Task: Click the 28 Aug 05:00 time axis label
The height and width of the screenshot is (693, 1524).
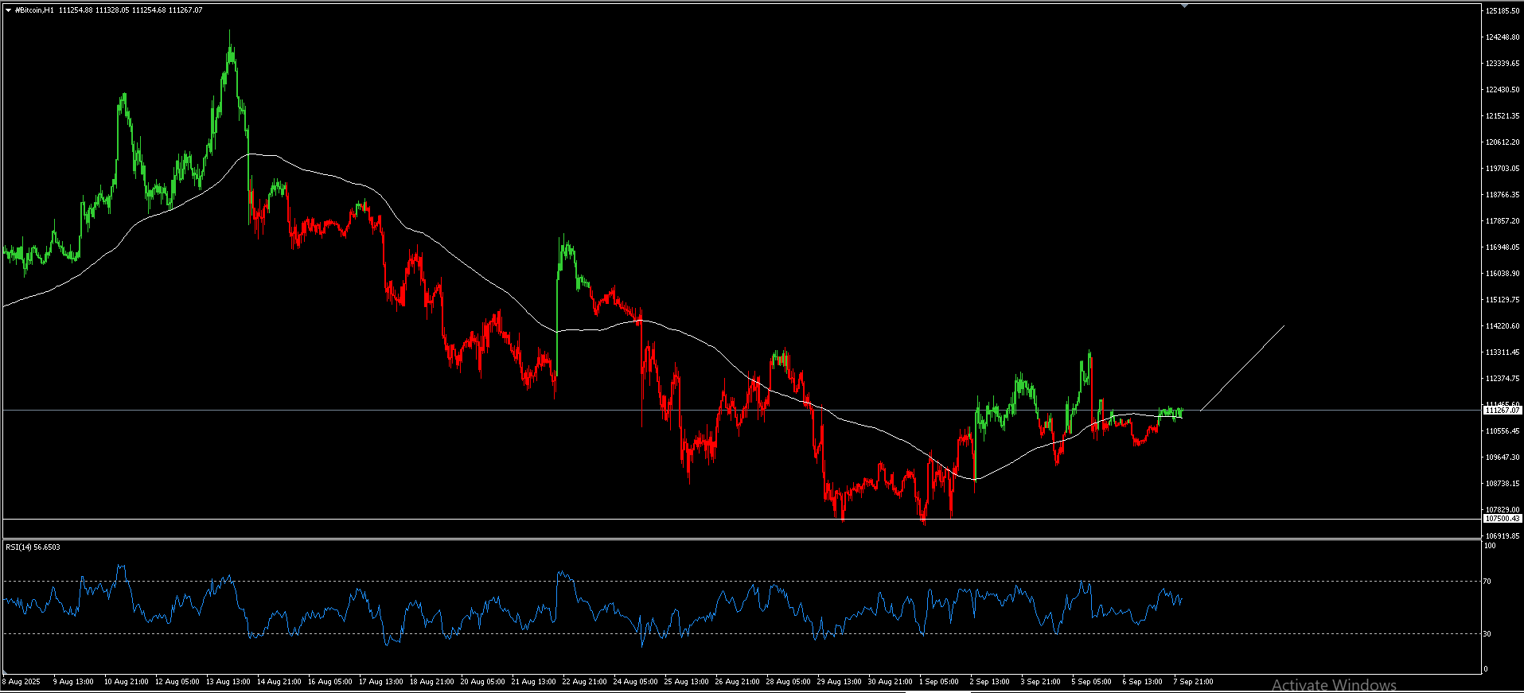Action: point(788,682)
